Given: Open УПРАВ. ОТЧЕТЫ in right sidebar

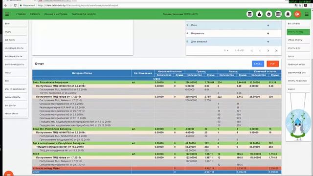Looking at the screenshot, I should (x=298, y=40).
